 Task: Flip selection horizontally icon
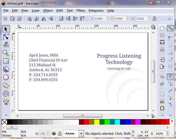click(44, 19)
